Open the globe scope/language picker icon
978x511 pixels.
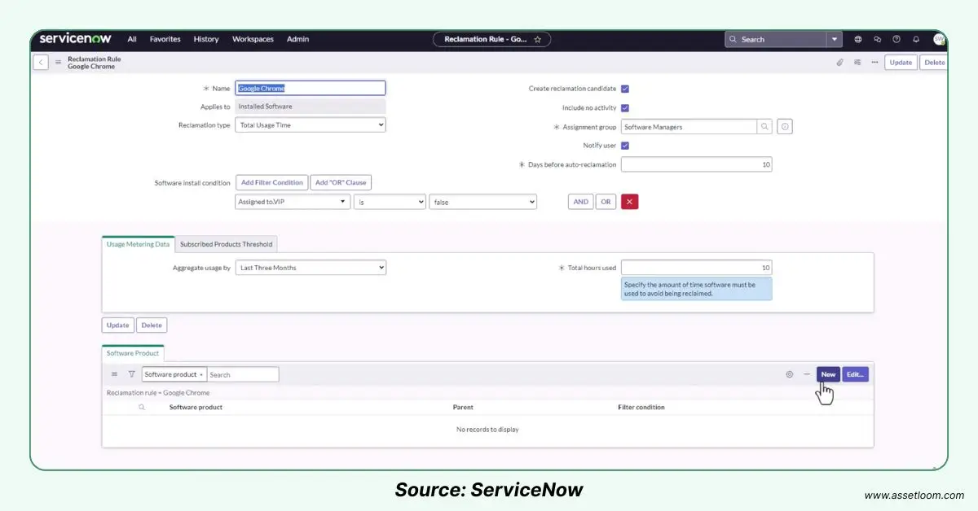click(857, 39)
